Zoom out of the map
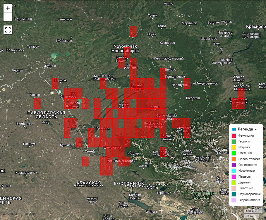The height and width of the screenshot is (220, 266). (x=8, y=17)
